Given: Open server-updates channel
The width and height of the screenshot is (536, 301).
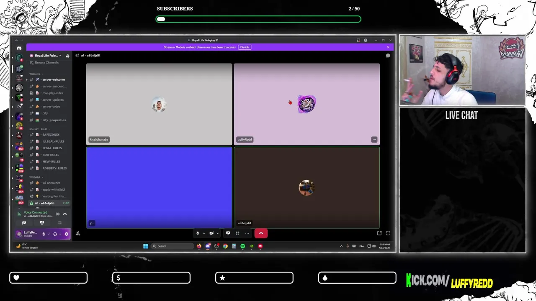Looking at the screenshot, I should [49, 100].
